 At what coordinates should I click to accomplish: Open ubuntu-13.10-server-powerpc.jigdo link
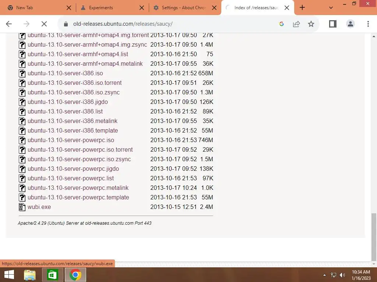click(x=73, y=169)
